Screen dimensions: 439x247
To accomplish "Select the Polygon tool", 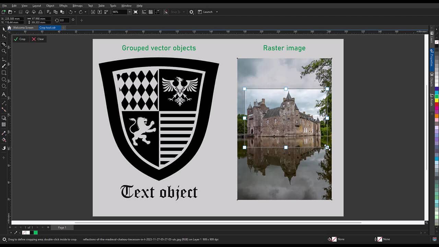I will click(x=4, y=86).
